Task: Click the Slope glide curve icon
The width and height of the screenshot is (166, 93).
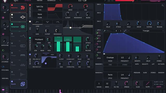Action: [x=148, y=83]
